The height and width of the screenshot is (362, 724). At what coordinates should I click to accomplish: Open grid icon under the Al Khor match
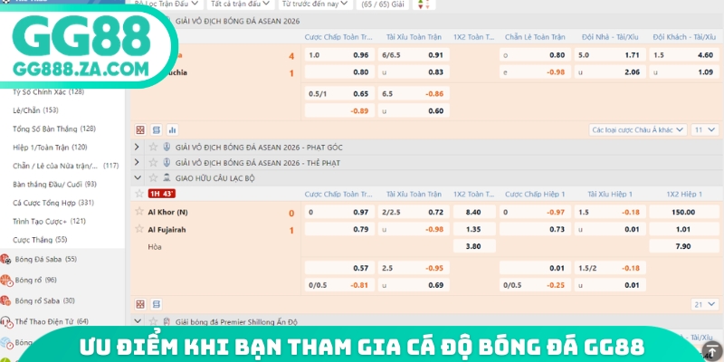140,304
